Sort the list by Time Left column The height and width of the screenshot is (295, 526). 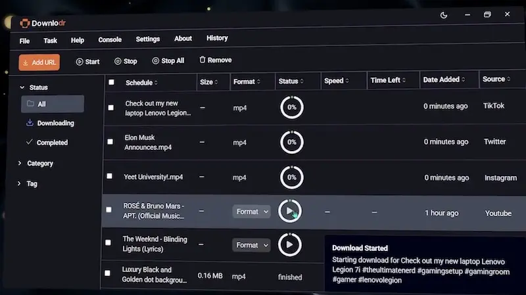pyautogui.click(x=388, y=80)
